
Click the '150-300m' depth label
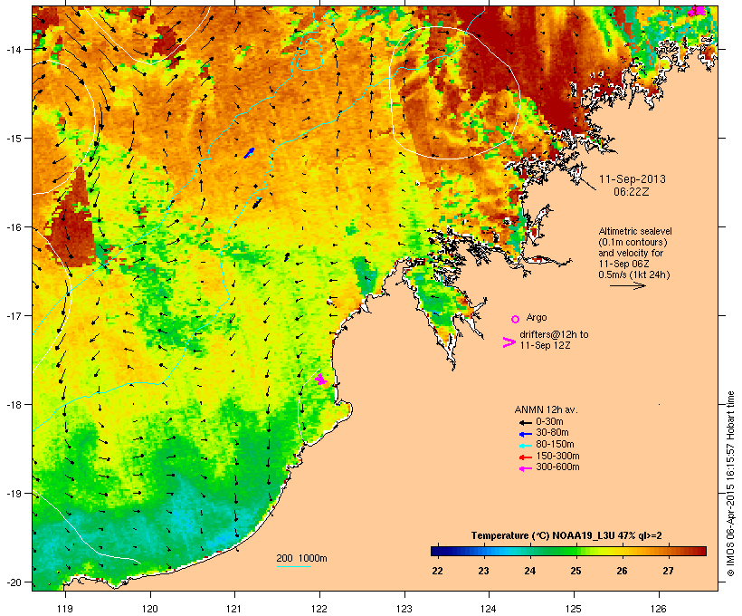(557, 456)
